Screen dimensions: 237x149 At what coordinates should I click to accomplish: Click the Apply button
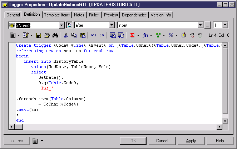[x=191, y=141]
